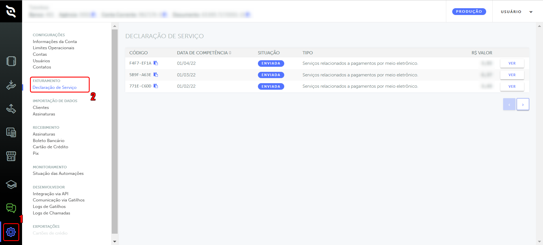View declaration 771E-C6DD with VER button
The image size is (543, 245).
click(512, 87)
